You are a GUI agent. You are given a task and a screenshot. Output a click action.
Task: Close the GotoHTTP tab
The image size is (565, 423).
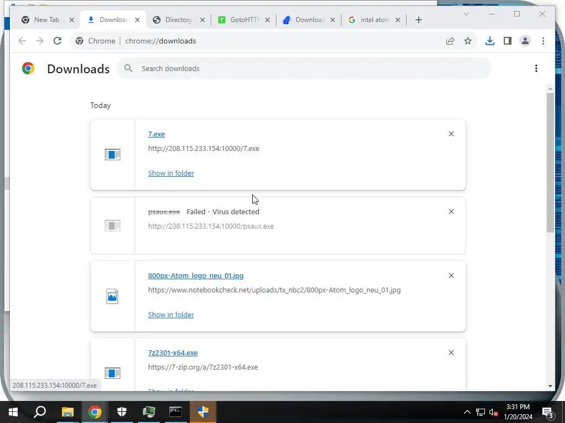(268, 20)
